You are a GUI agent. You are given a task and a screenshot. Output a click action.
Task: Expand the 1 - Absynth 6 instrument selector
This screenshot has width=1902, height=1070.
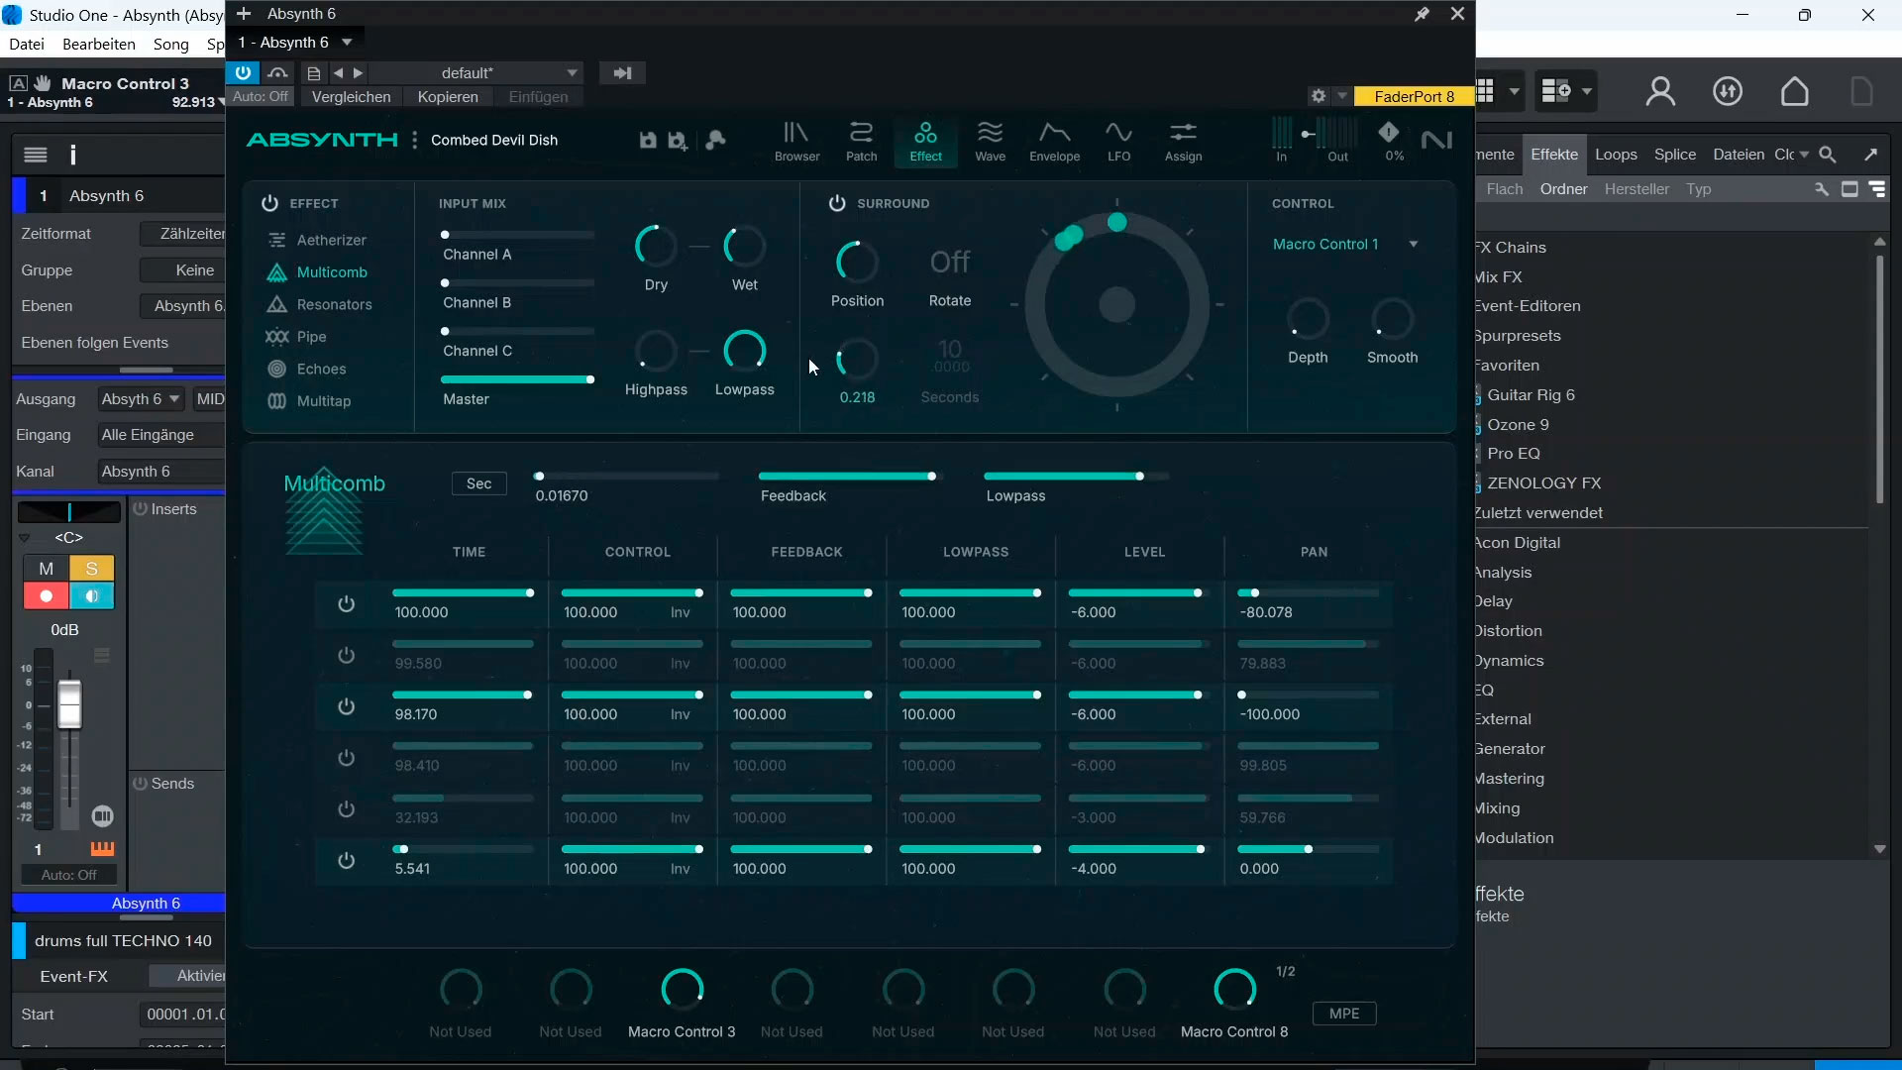pos(346,42)
